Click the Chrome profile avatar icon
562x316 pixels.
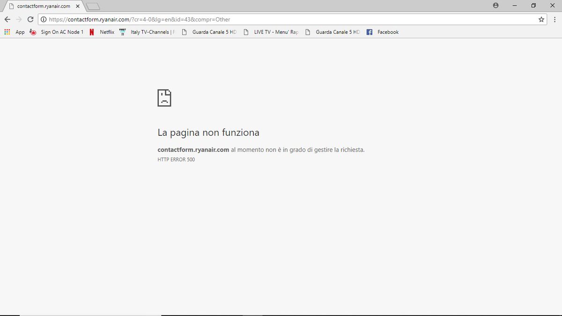(495, 6)
